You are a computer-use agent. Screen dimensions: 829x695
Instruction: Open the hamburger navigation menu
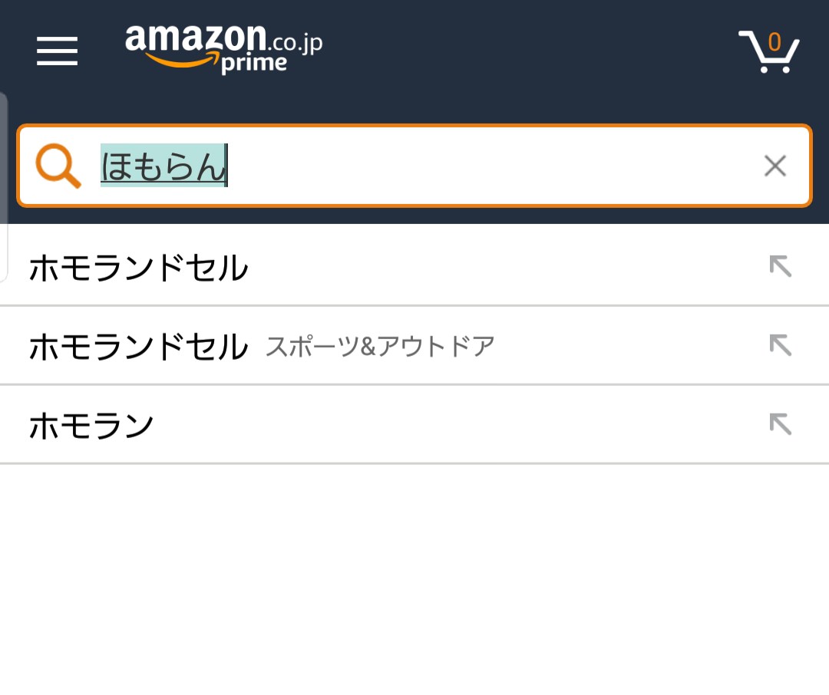tap(57, 51)
